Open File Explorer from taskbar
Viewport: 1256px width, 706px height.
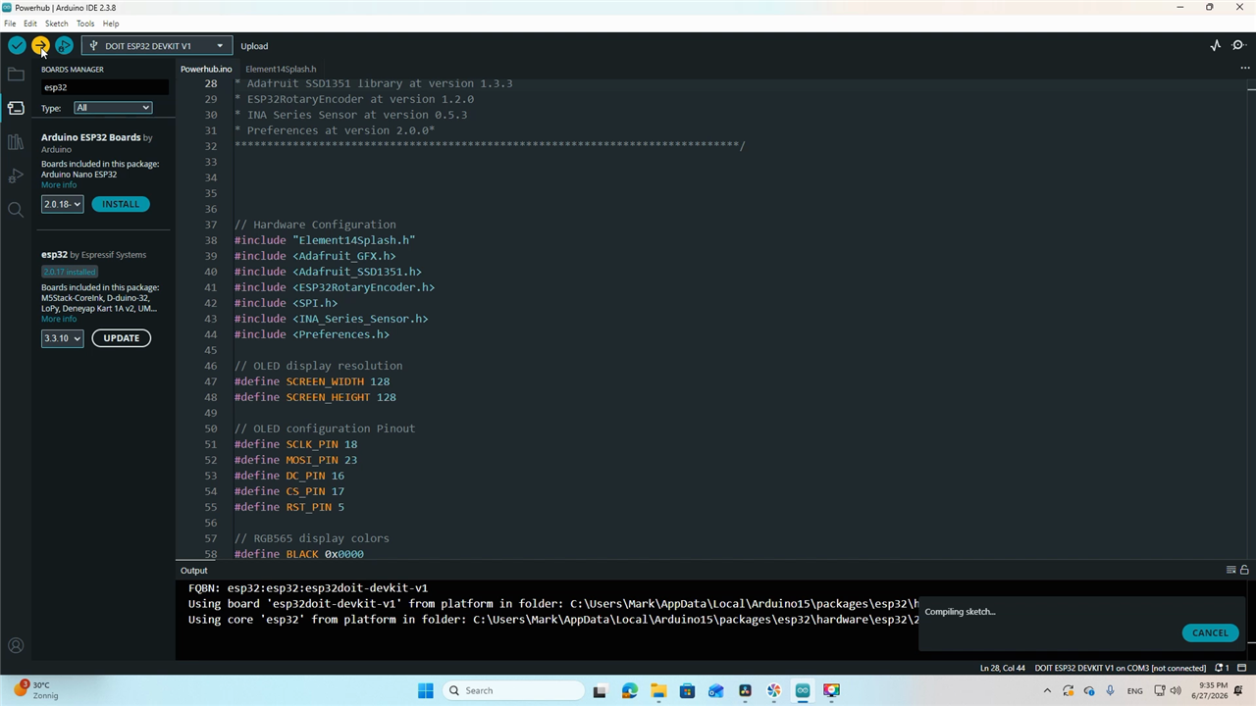(658, 690)
